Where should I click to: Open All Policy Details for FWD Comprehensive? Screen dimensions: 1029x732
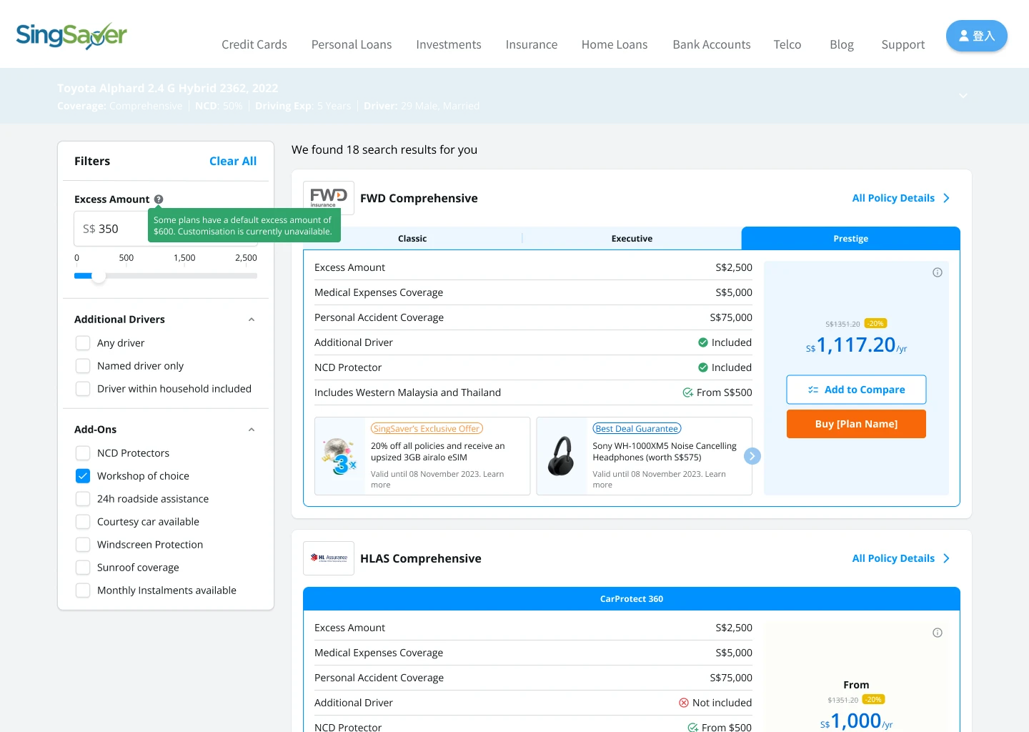[901, 198]
